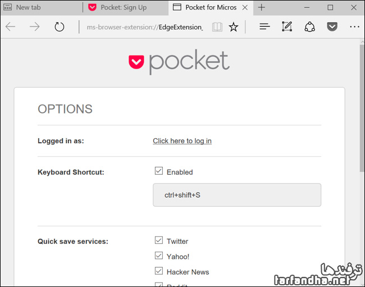Uncheck the Yahoo! quick save checkbox

coord(159,256)
